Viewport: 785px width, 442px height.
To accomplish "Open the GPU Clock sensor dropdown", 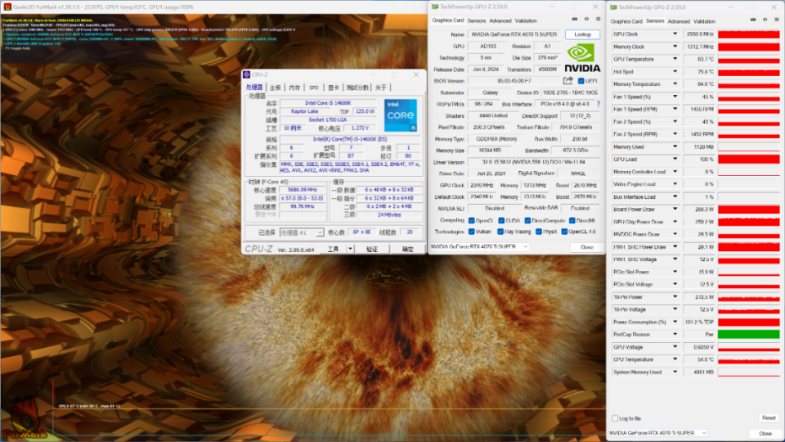I will pyautogui.click(x=675, y=34).
